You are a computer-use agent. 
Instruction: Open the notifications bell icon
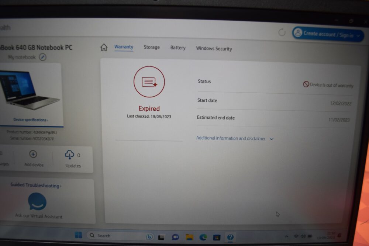[x=339, y=235]
